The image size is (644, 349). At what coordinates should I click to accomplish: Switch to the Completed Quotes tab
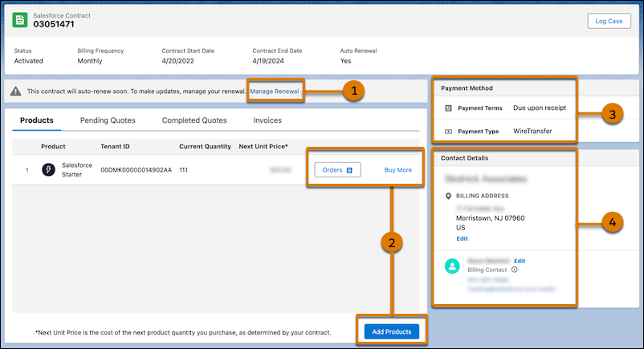(194, 120)
